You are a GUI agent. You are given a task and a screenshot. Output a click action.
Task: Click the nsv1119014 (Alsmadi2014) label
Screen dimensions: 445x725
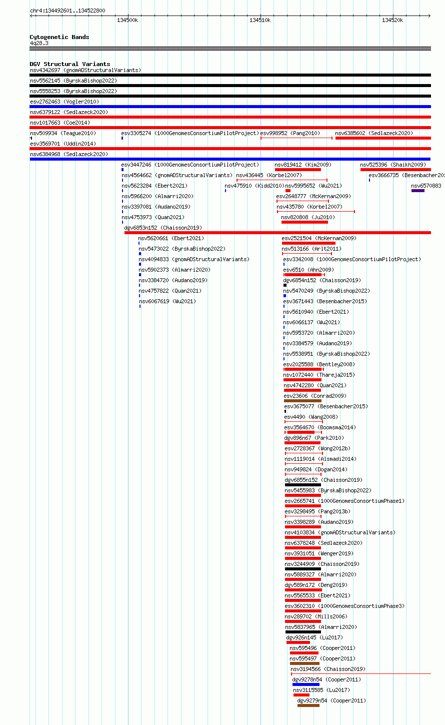[x=320, y=459]
